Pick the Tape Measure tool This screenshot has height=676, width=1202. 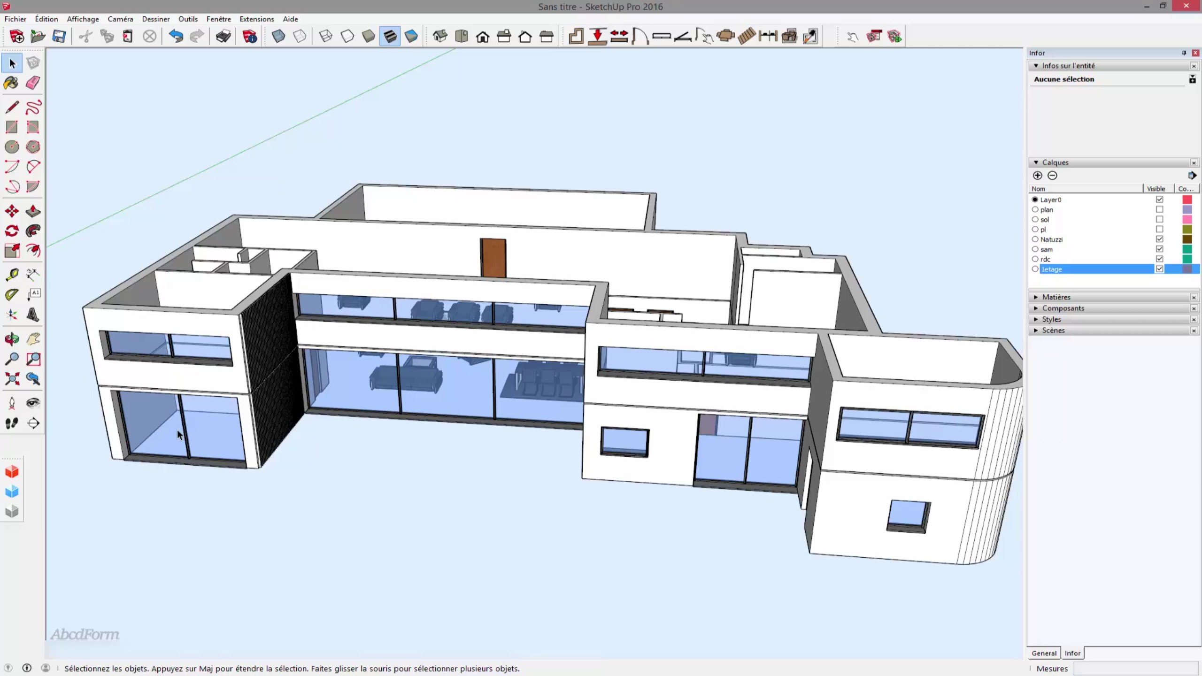pyautogui.click(x=11, y=274)
